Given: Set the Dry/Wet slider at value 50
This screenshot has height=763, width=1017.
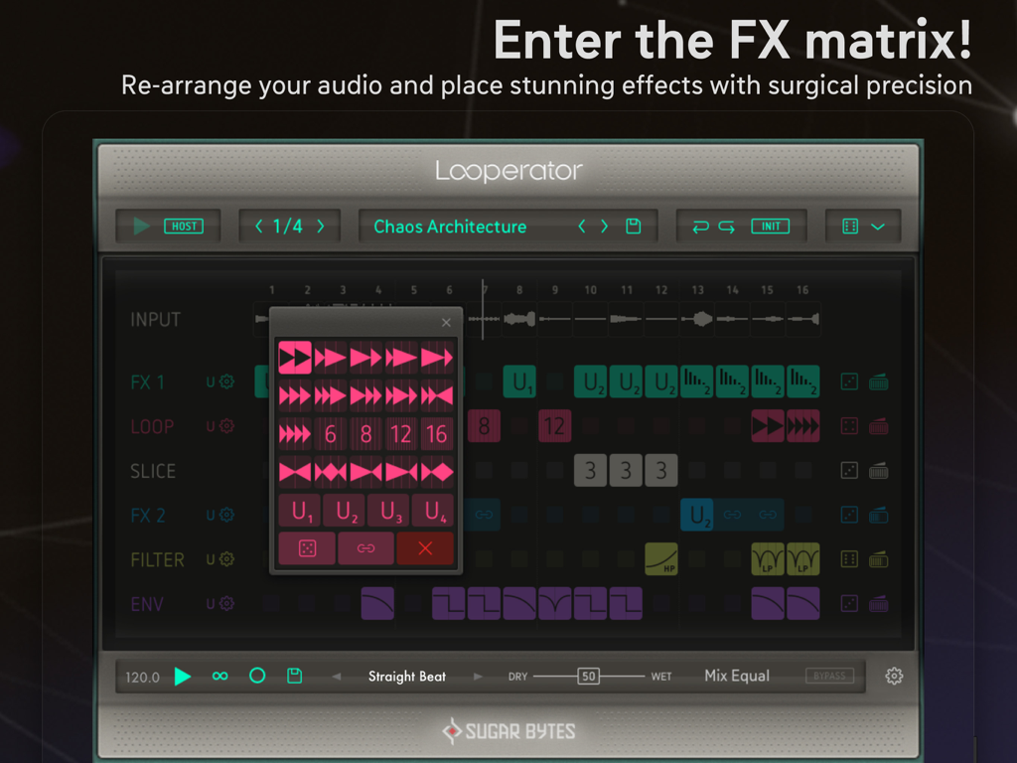Looking at the screenshot, I should coord(588,676).
